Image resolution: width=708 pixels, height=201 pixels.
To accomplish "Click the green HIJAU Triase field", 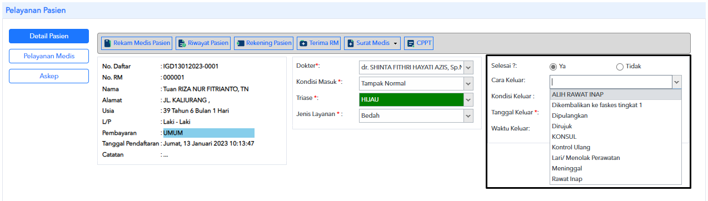I will click(x=411, y=99).
